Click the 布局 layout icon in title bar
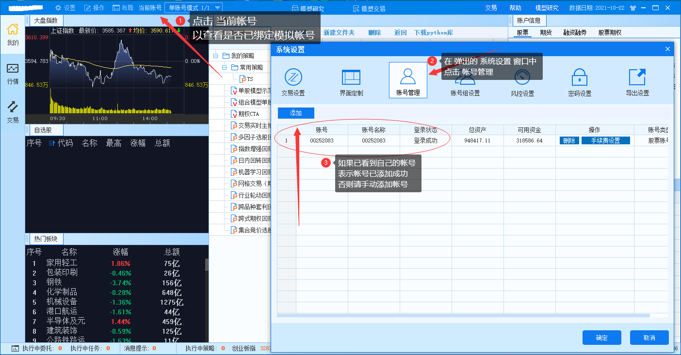 (x=116, y=8)
